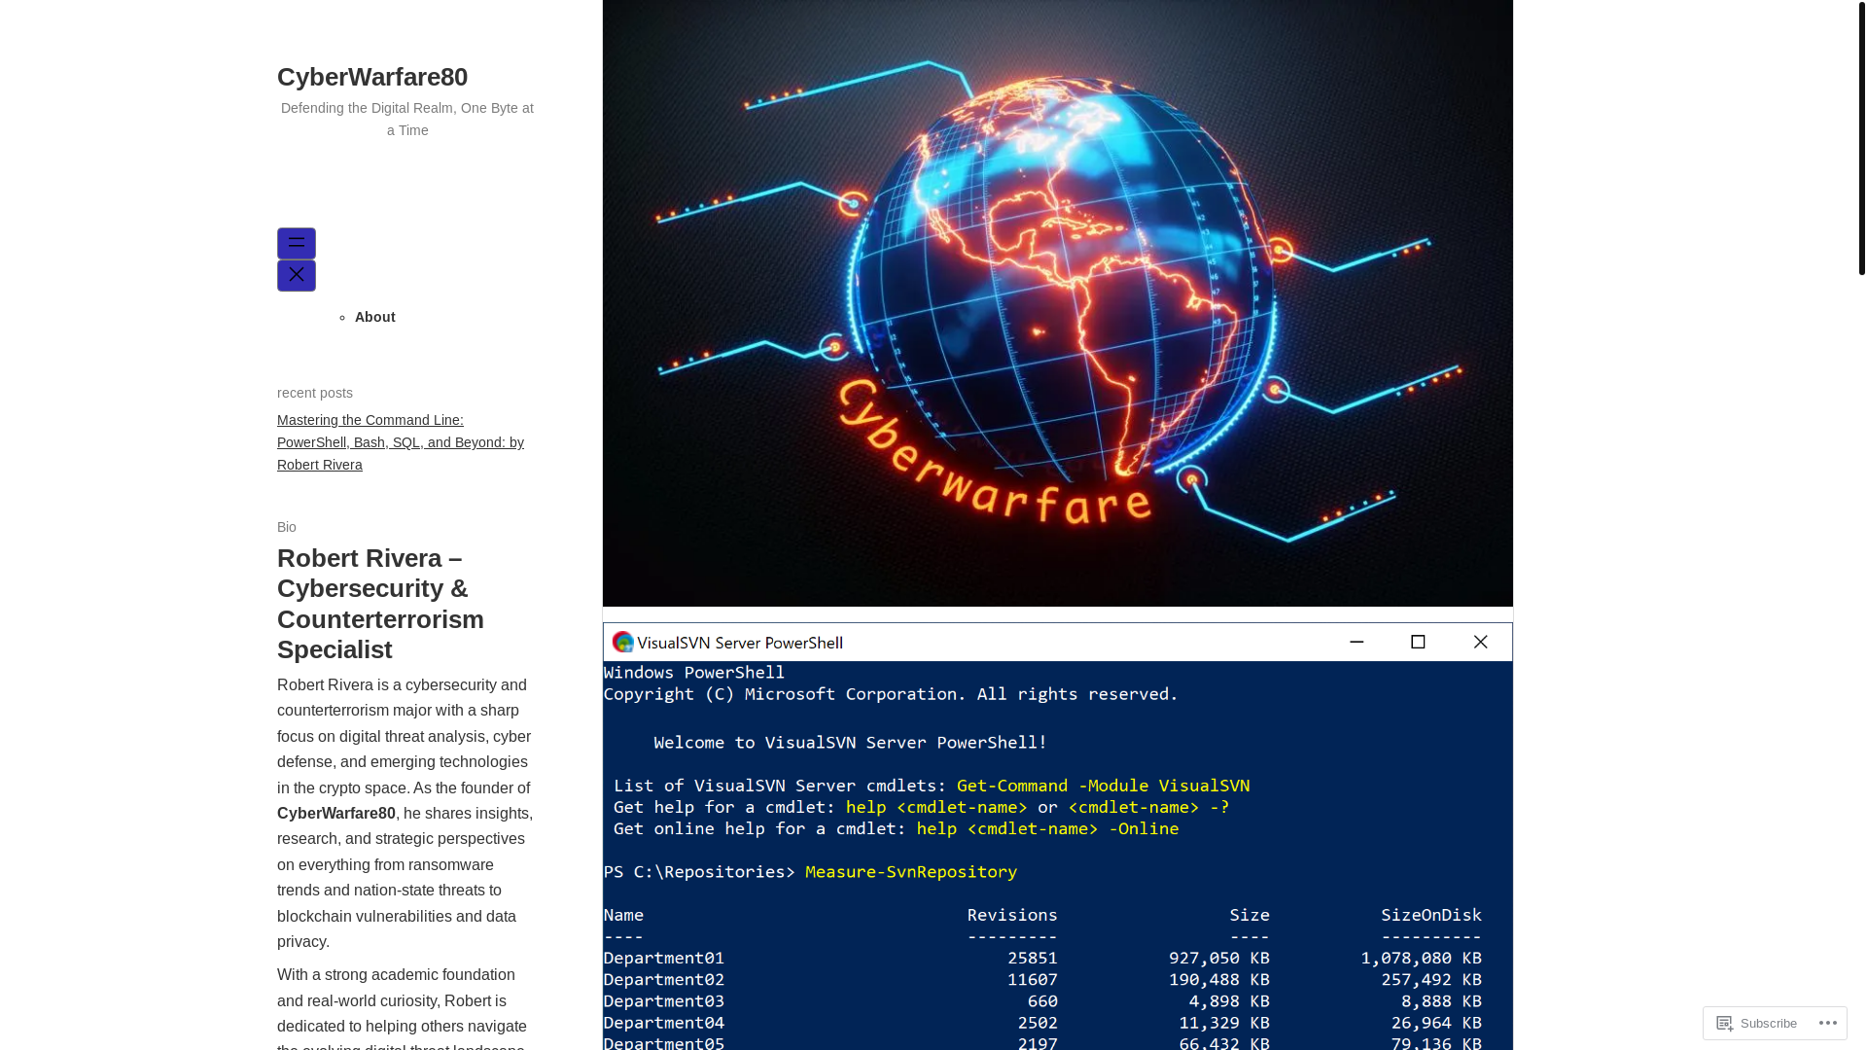
Task: Click the Subscribe icon
Action: 1725,1023
